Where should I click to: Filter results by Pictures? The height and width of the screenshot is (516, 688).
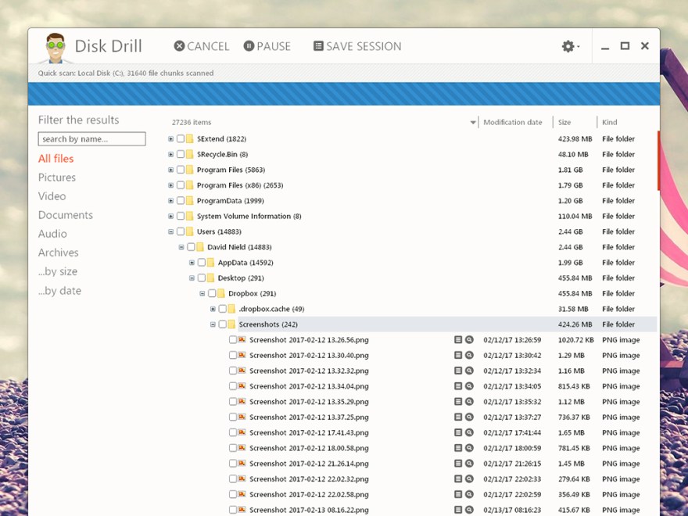(57, 177)
